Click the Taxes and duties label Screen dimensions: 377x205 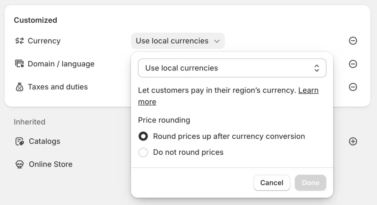tap(58, 87)
